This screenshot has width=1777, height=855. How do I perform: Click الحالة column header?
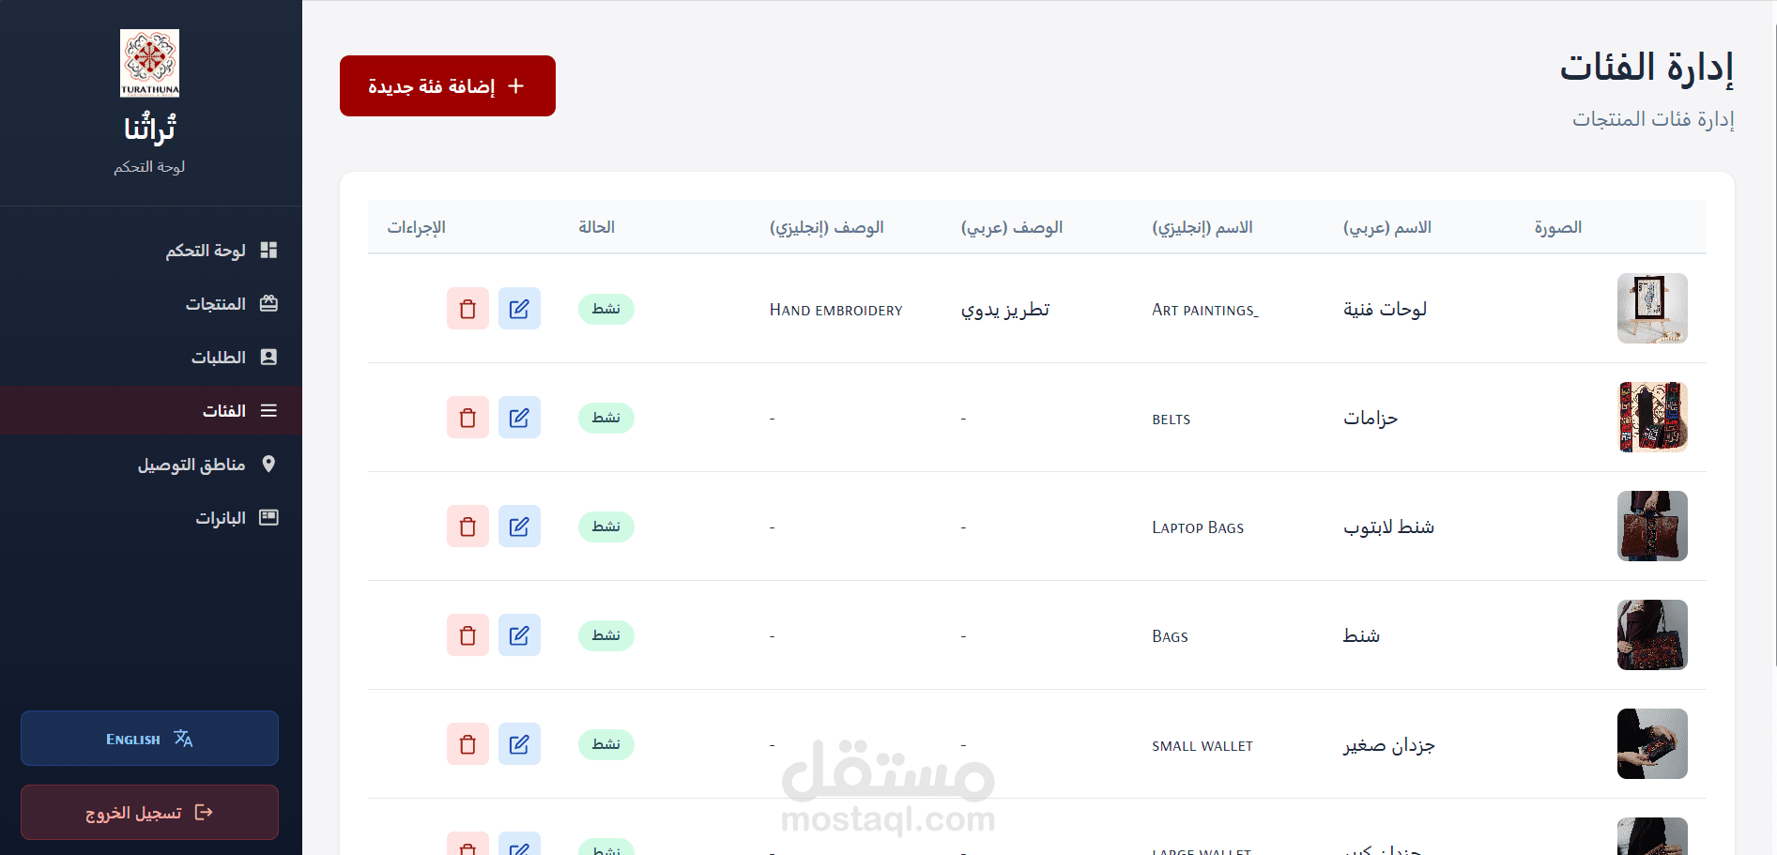[x=597, y=227]
